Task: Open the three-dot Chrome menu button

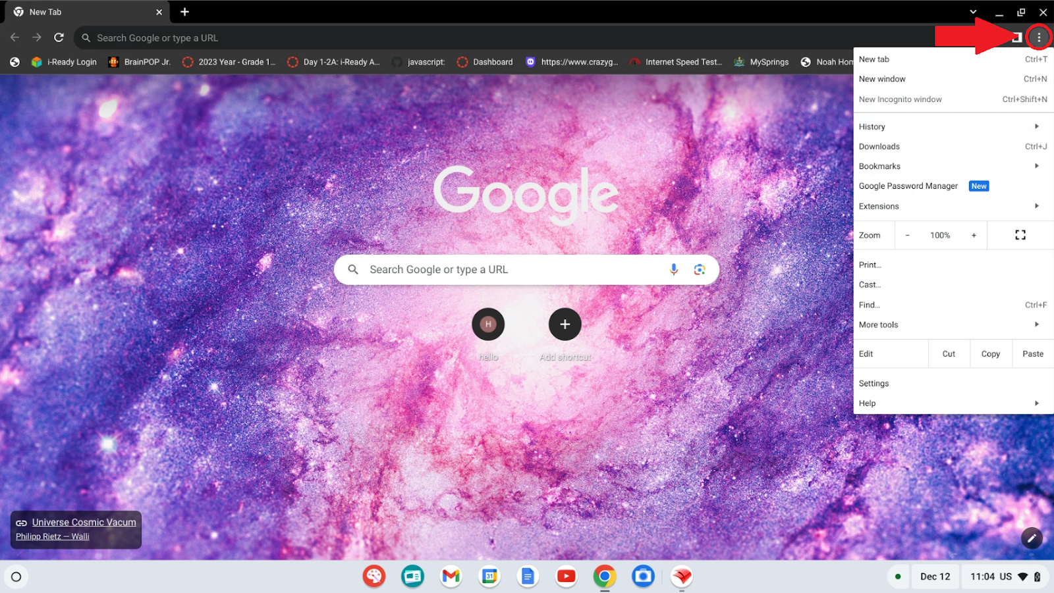Action: [x=1039, y=38]
